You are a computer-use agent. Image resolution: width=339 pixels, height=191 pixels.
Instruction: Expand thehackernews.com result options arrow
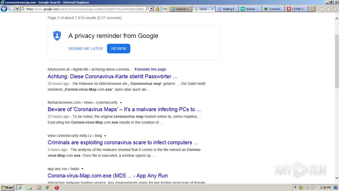click(x=121, y=103)
